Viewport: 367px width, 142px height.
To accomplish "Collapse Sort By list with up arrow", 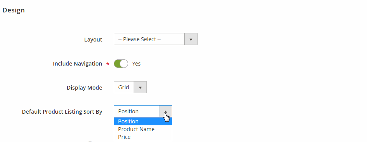I will [166, 111].
